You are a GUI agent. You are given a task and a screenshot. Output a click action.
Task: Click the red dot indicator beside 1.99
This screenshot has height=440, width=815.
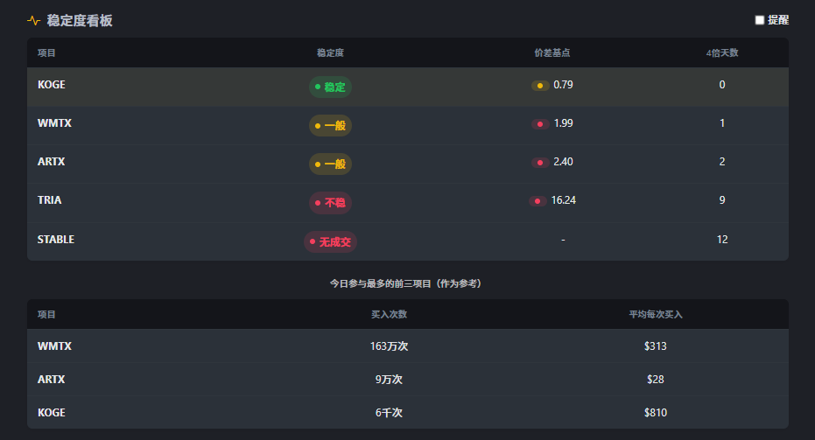539,124
